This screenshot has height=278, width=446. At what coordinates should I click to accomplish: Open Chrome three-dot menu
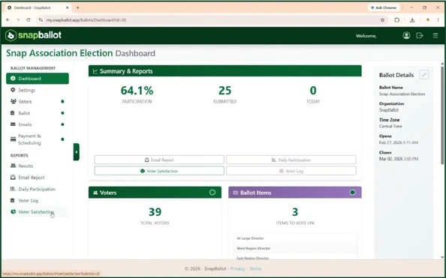tap(438, 20)
